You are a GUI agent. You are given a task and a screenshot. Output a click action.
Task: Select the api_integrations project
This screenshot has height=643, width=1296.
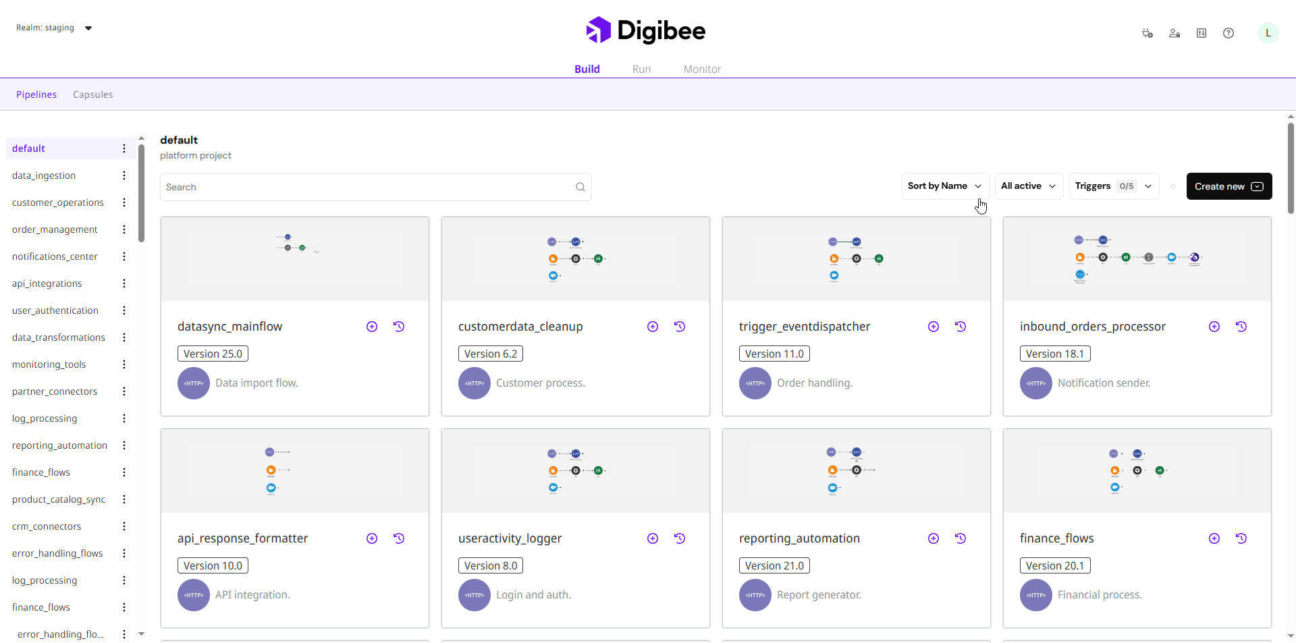[x=47, y=283]
